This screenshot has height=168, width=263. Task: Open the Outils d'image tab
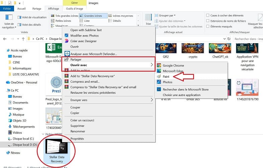(75, 9)
